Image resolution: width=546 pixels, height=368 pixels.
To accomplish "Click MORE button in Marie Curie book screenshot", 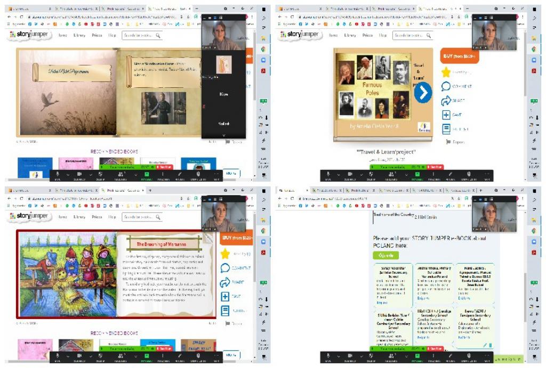I will point(231,173).
